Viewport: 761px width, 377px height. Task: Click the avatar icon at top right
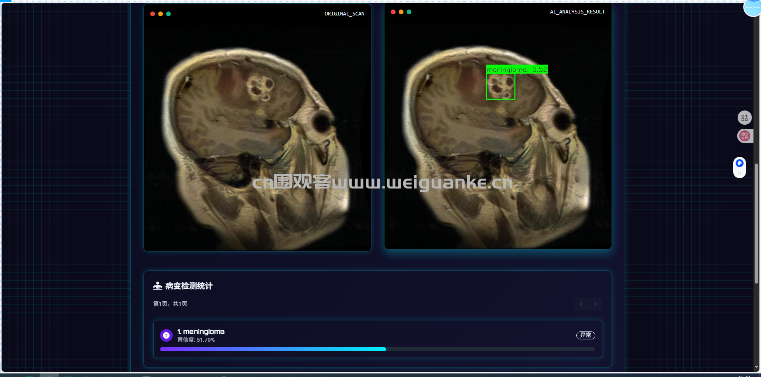click(752, 7)
